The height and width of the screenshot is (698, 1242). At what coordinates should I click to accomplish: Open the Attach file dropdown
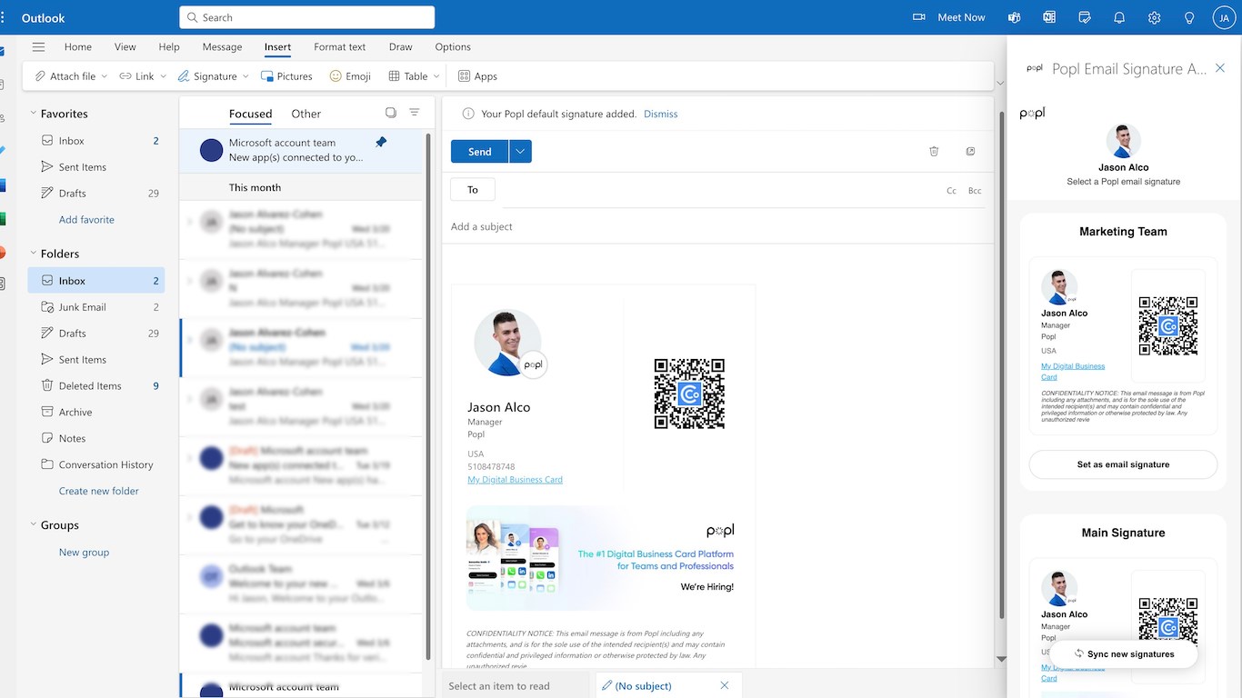point(105,76)
